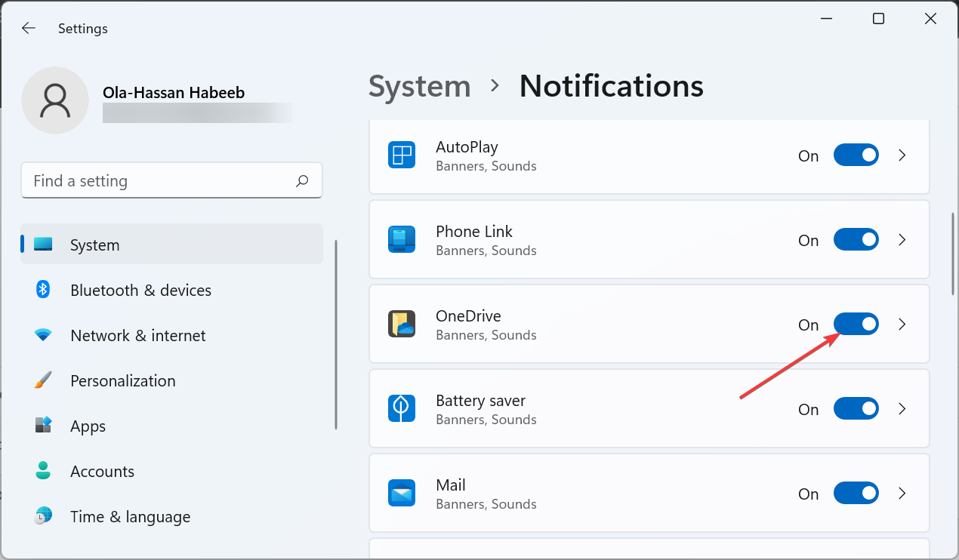Screen dimensions: 959x560
Task: Expand OneDrive notification options chevron
Action: (x=902, y=325)
